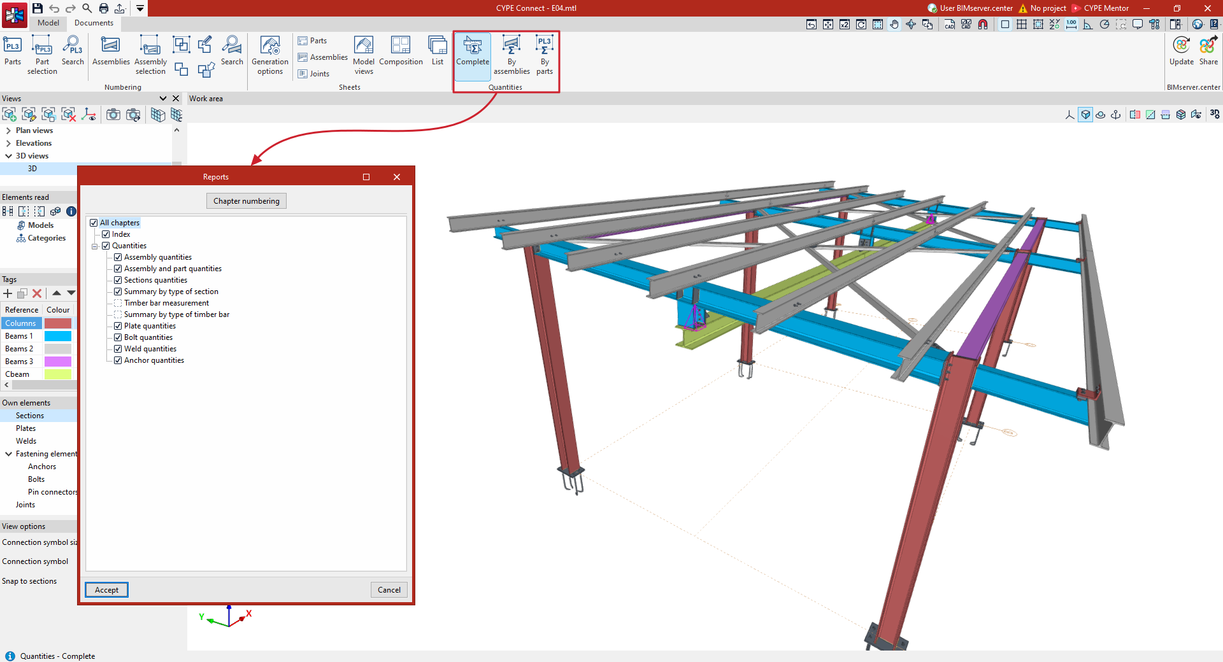Click the Beams 1 blue colour swatch
The image size is (1223, 662).
point(58,336)
